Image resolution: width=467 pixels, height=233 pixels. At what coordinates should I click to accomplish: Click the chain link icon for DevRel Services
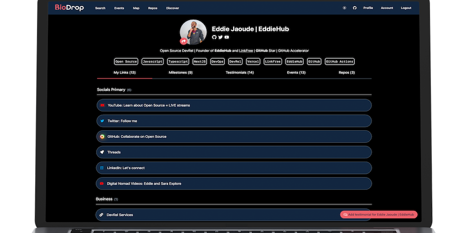[101, 215]
